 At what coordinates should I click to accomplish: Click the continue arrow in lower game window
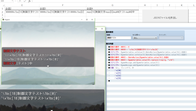52,110
